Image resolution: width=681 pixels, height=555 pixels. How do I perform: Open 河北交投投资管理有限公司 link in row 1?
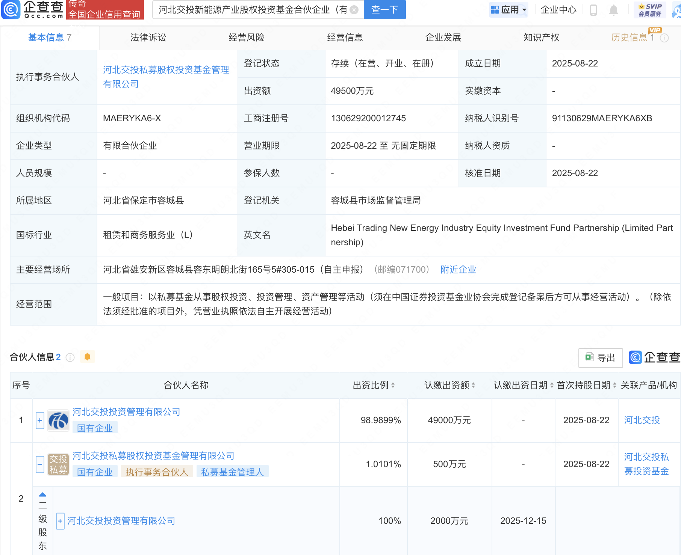click(x=126, y=412)
